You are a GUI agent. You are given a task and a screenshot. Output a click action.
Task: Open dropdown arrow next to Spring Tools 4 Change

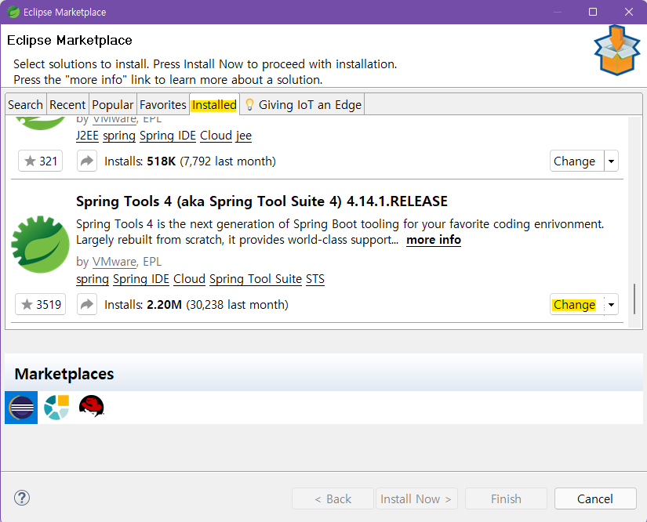(x=611, y=305)
